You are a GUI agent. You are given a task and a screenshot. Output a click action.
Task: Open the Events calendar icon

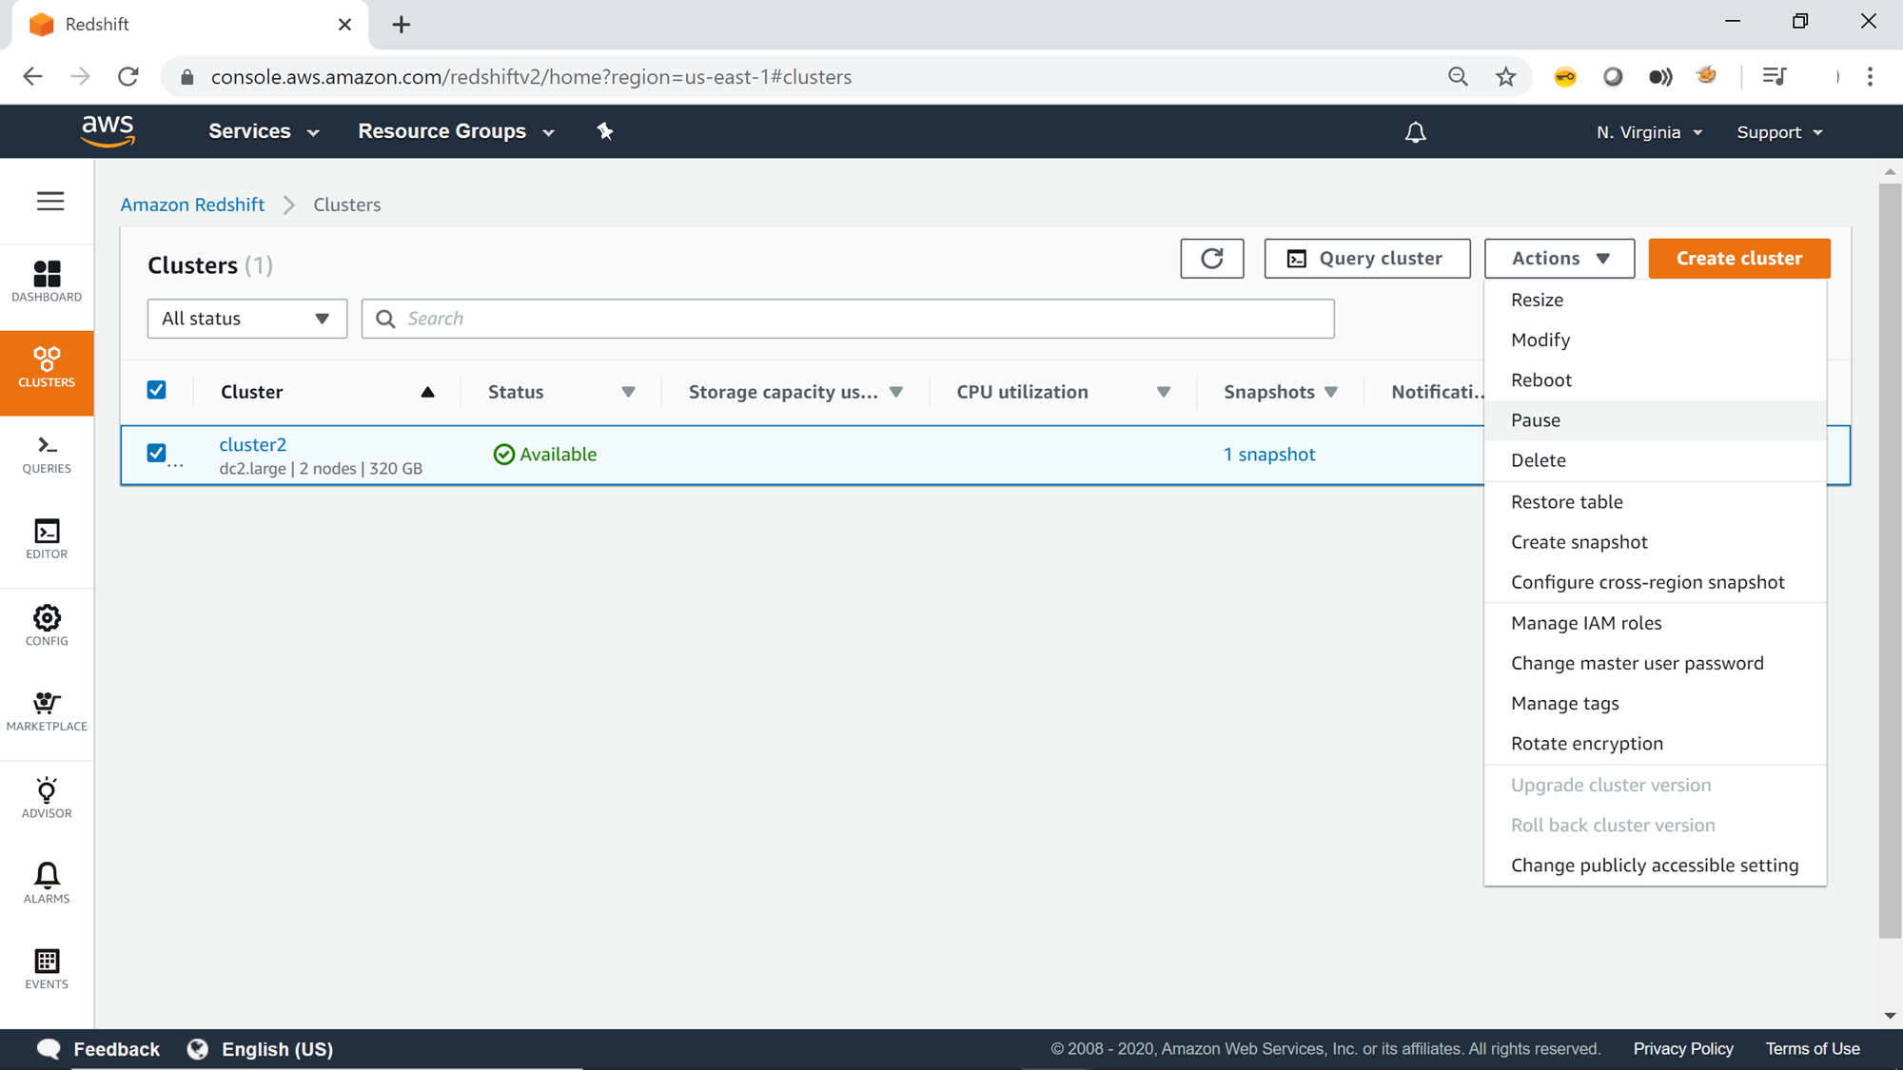[47, 968]
